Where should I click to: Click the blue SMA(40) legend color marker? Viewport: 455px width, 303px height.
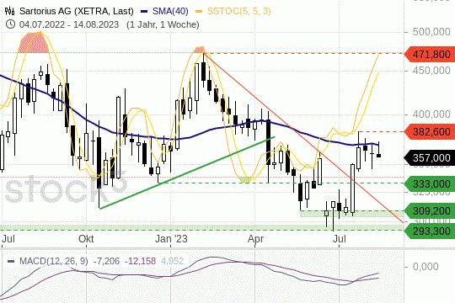point(144,12)
